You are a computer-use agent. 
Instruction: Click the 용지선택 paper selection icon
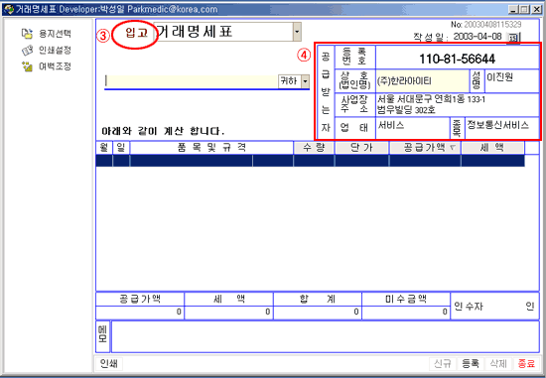[27, 34]
